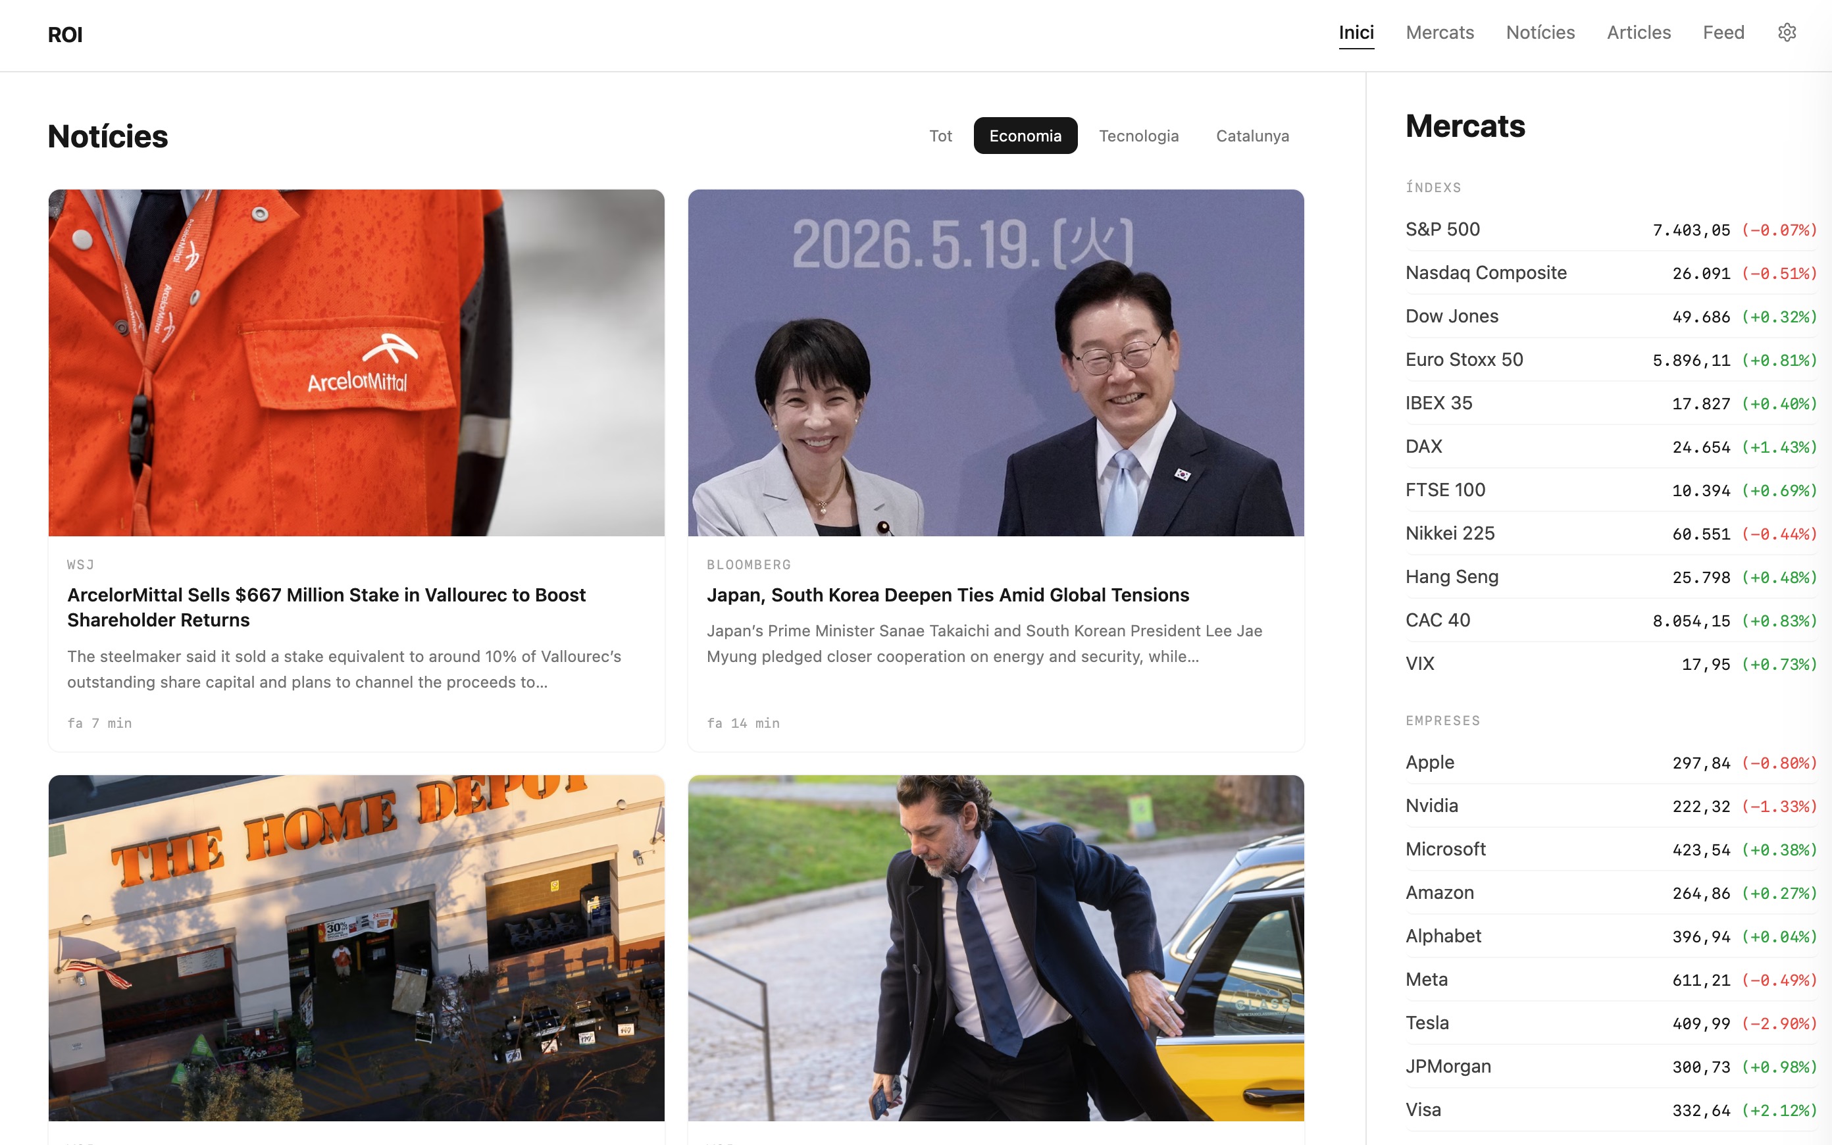
Task: Open the ArcelorMittal jacket photo
Action: click(357, 363)
